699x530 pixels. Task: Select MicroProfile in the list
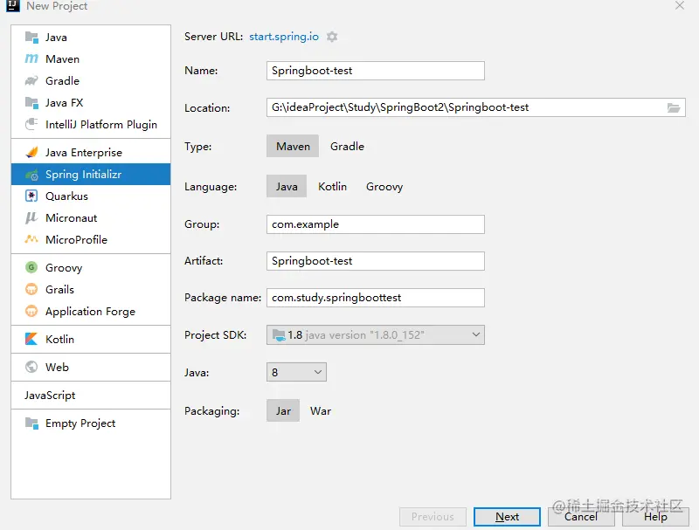click(91, 239)
